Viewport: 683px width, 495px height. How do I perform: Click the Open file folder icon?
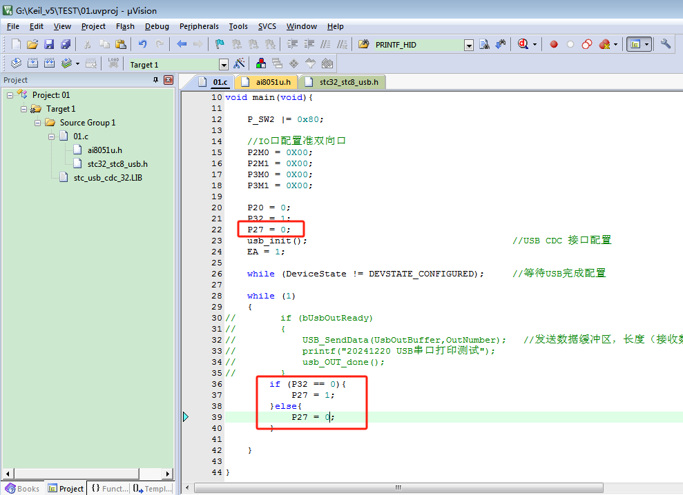pyautogui.click(x=32, y=44)
